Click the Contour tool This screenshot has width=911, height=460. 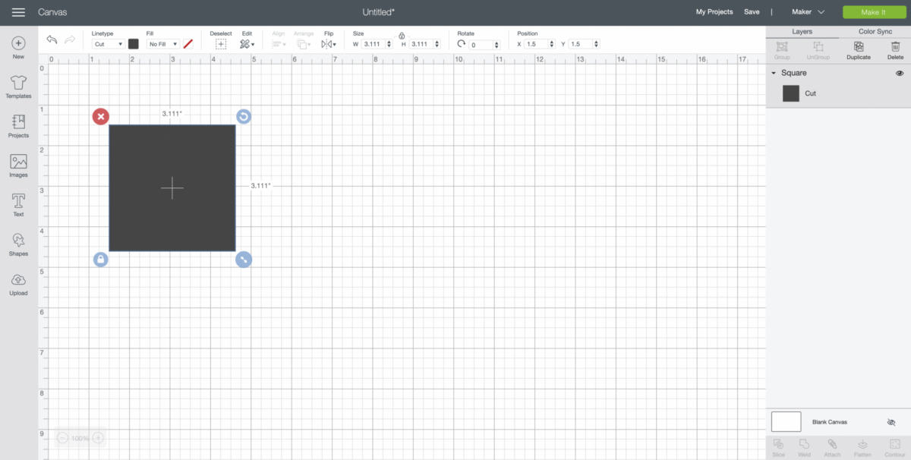894,447
